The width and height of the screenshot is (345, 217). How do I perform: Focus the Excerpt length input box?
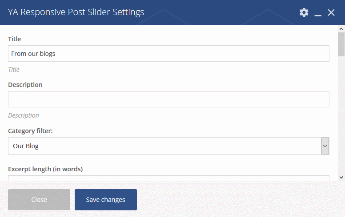point(168,178)
